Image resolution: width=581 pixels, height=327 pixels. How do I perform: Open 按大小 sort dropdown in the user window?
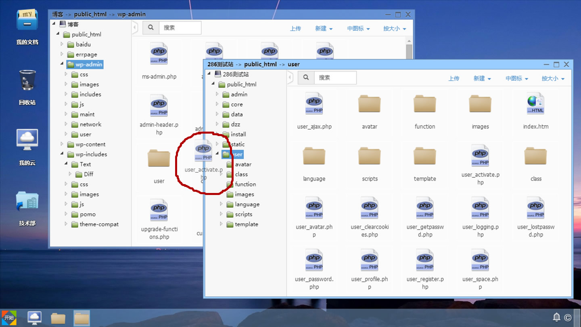[x=553, y=78]
